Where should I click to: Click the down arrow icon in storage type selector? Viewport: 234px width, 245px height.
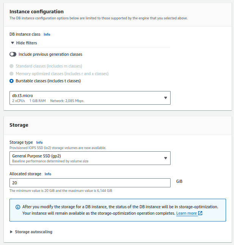click(x=166, y=158)
